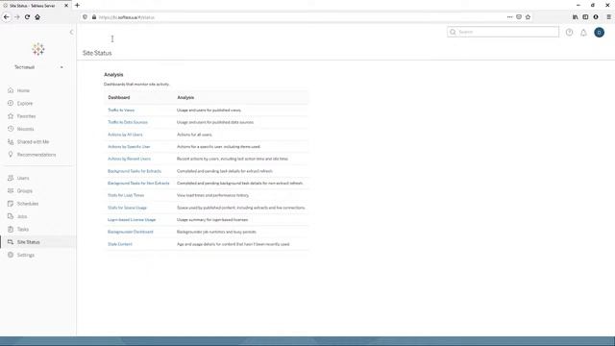Open Favorites in the sidebar
The image size is (615, 346).
point(26,116)
